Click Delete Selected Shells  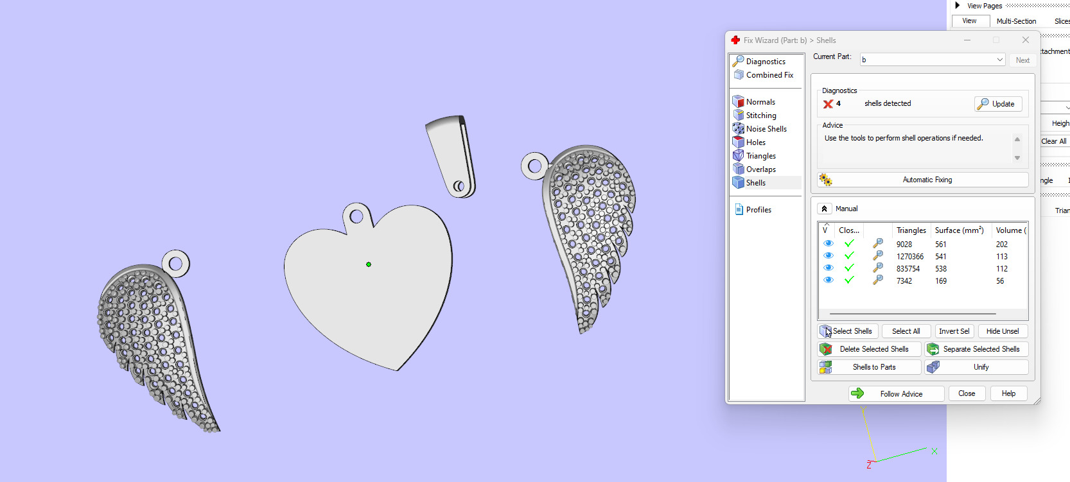click(x=869, y=349)
